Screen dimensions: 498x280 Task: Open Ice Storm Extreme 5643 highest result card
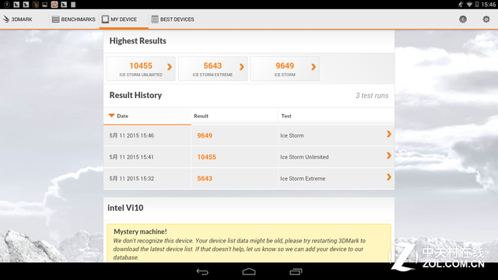tap(212, 69)
